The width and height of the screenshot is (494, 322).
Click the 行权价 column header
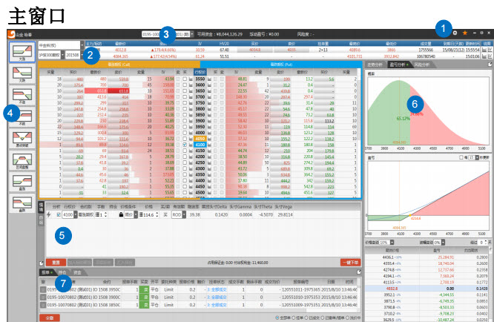[200, 72]
